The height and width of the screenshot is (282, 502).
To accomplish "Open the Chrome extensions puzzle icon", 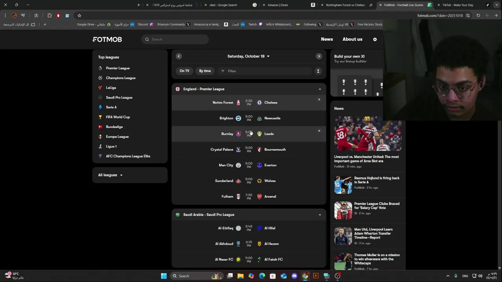I will (49, 16).
